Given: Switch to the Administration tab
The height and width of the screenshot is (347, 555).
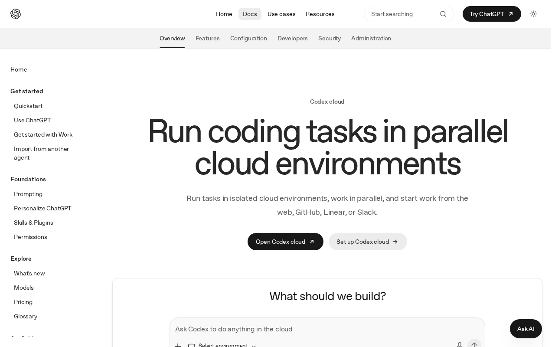Looking at the screenshot, I should [x=371, y=38].
